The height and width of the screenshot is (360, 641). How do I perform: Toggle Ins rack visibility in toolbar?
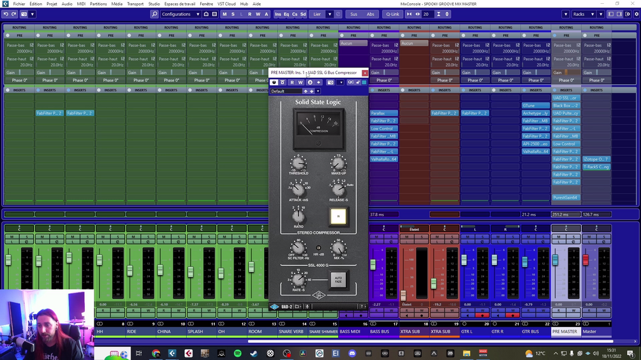coord(278,14)
